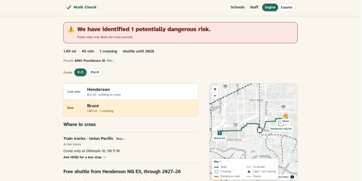Click 'Public data only. Walk the route yourself.'

(105, 37)
